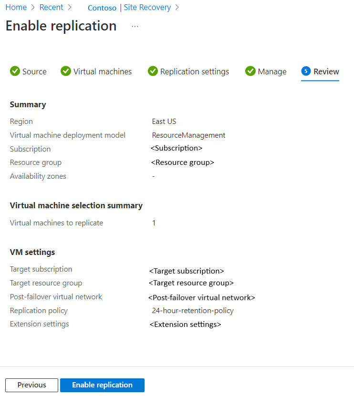
Task: Click the green checkmark on Source step
Action: (x=16, y=71)
